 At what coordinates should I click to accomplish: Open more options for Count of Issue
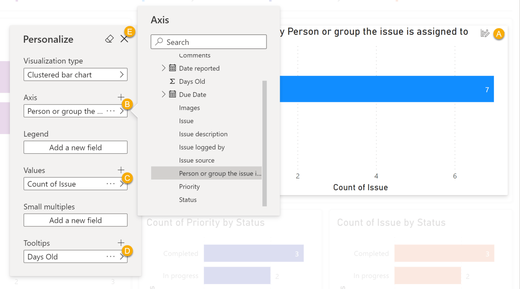coord(111,184)
